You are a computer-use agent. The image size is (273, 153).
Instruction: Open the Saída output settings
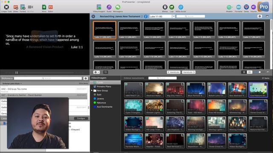246,7
